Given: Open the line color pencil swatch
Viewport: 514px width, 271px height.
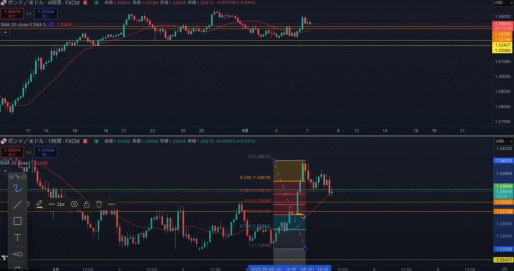Looking at the screenshot, I should tap(39, 204).
